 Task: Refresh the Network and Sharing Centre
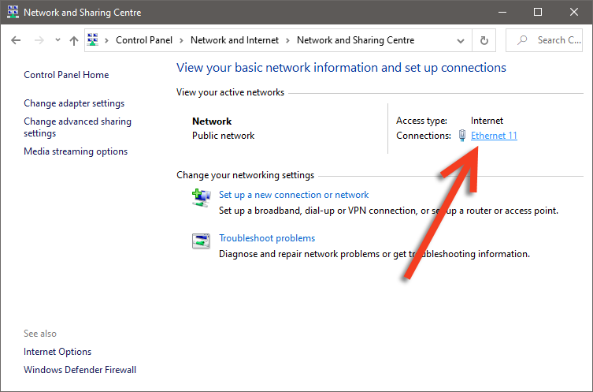[x=484, y=40]
